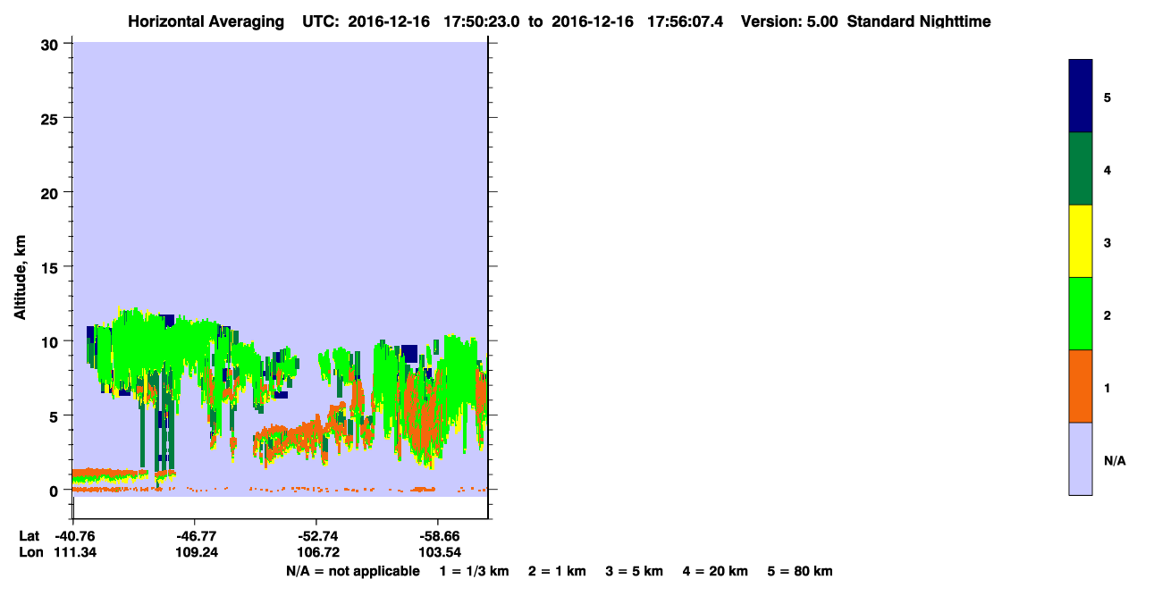Click latitude value -52.74
The image size is (1162, 596).
point(316,535)
